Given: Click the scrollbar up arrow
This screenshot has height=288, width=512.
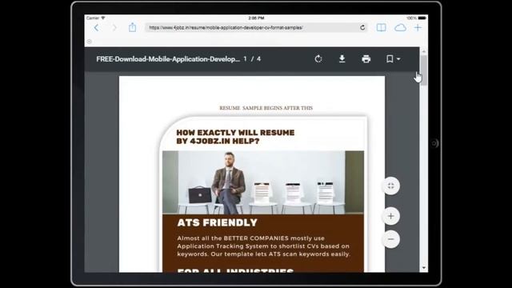Looking at the screenshot, I should point(424,51).
